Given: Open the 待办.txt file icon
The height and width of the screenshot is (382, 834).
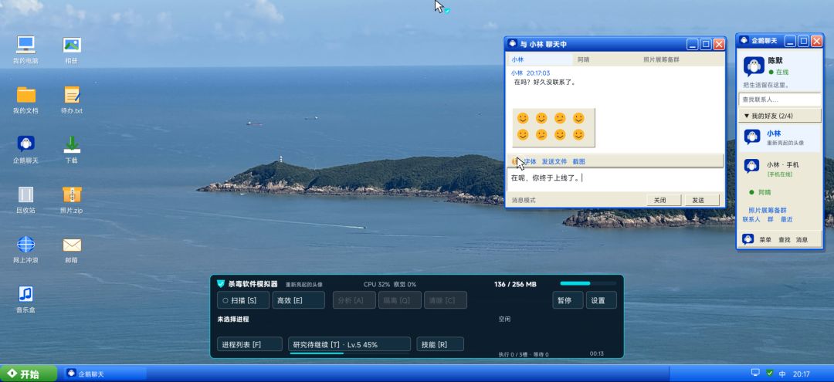Looking at the screenshot, I should pyautogui.click(x=72, y=95).
